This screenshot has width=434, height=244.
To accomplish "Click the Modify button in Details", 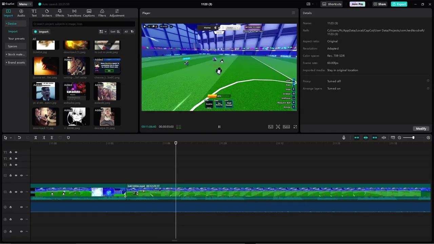I will click(x=421, y=128).
